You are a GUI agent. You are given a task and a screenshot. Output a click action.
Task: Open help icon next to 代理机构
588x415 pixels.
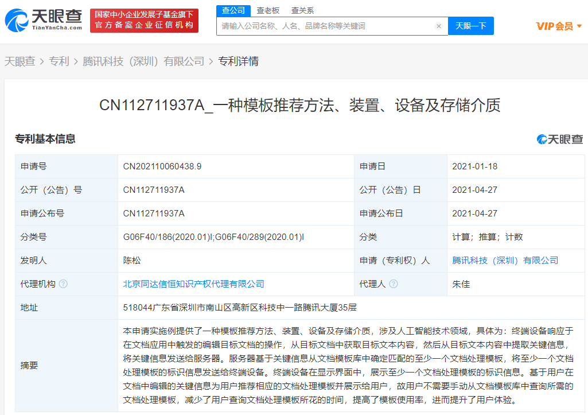pos(63,284)
